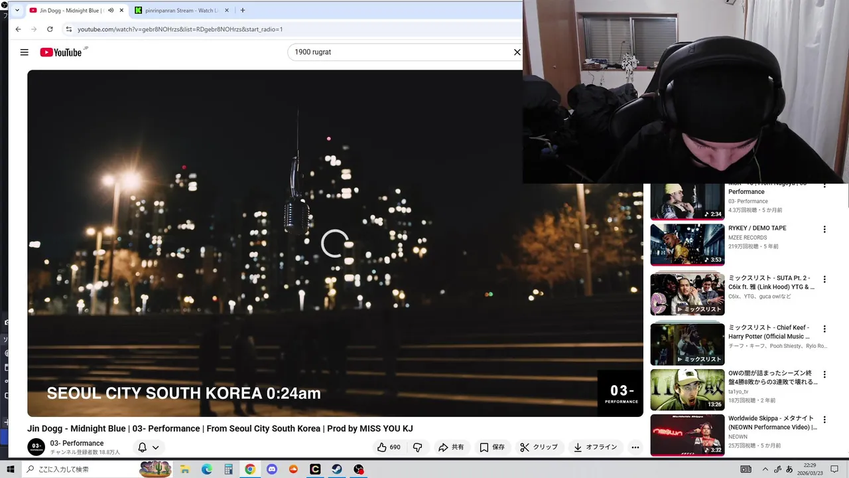This screenshot has width=849, height=478.
Task: Show hidden system tray icons chevron
Action: pyautogui.click(x=765, y=469)
